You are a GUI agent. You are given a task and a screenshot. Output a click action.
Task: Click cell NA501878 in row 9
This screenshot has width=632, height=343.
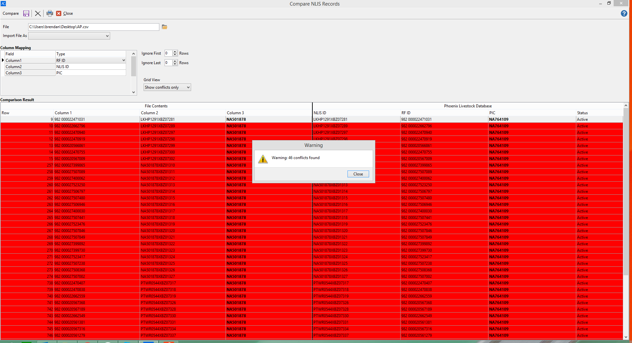click(x=269, y=119)
